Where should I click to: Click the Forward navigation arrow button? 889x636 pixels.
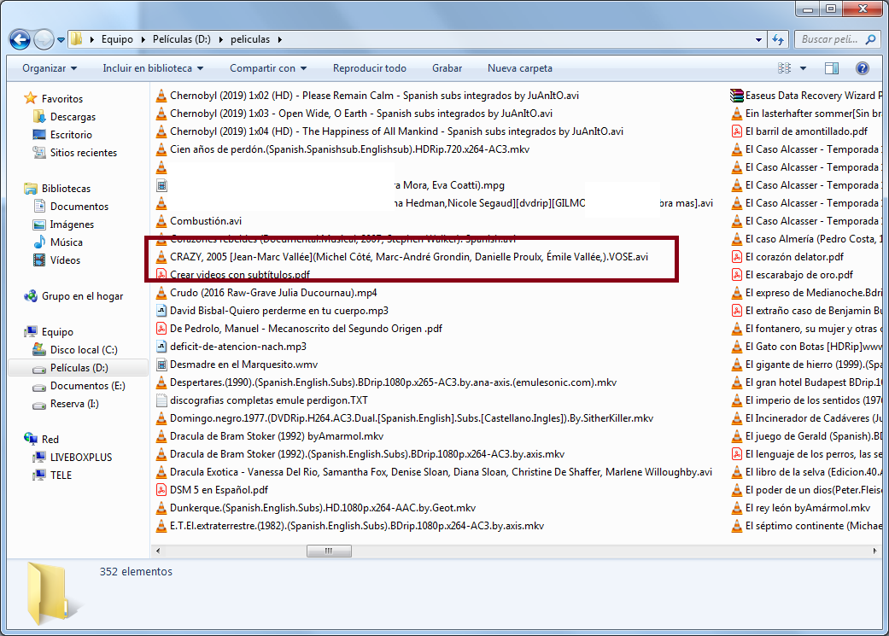click(44, 39)
